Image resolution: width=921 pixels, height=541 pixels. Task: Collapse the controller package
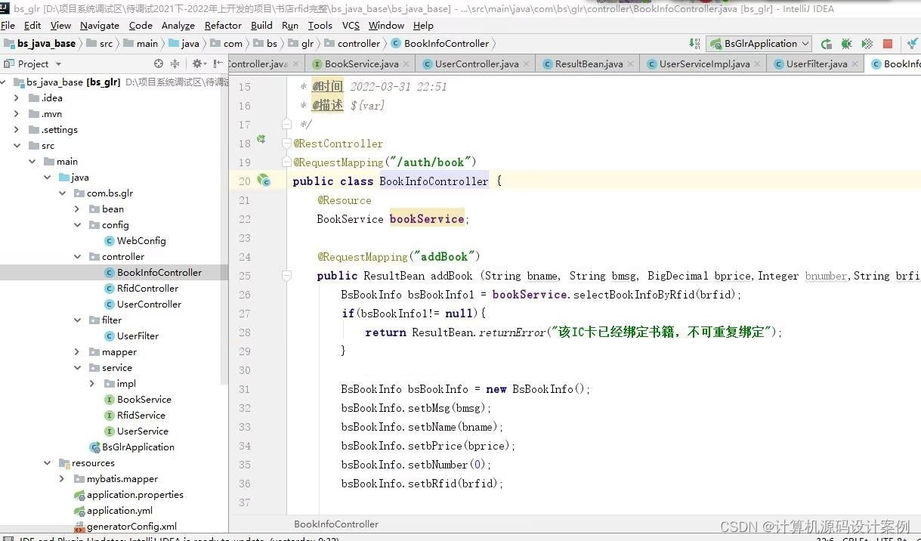(77, 257)
